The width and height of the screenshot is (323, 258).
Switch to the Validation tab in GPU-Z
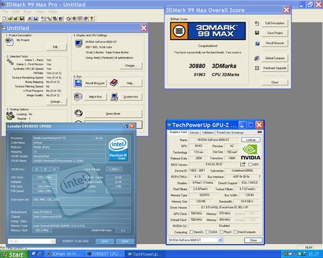[x=208, y=132]
